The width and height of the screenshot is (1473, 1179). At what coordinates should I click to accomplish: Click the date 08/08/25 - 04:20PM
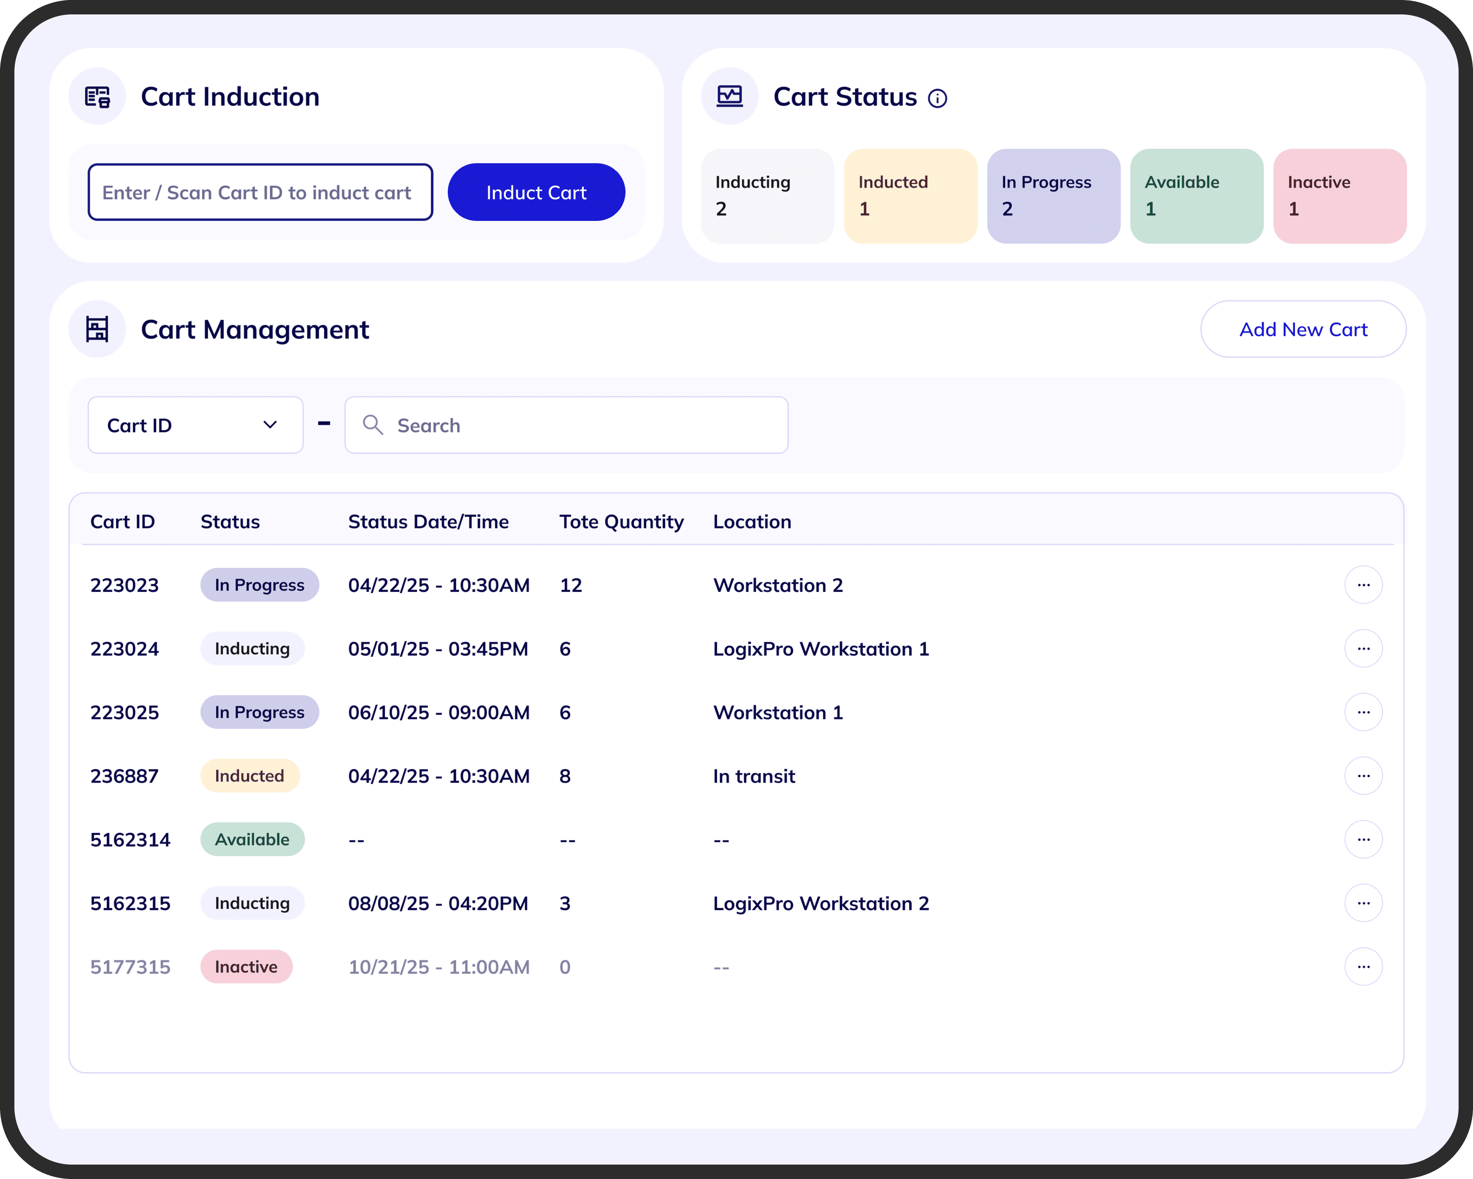coord(438,904)
